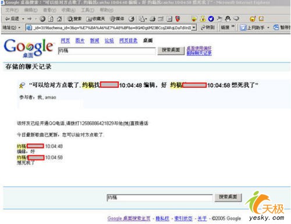Click the bottom search box containing 约稿
Screen dimensions: 291x224
(x=159, y=198)
